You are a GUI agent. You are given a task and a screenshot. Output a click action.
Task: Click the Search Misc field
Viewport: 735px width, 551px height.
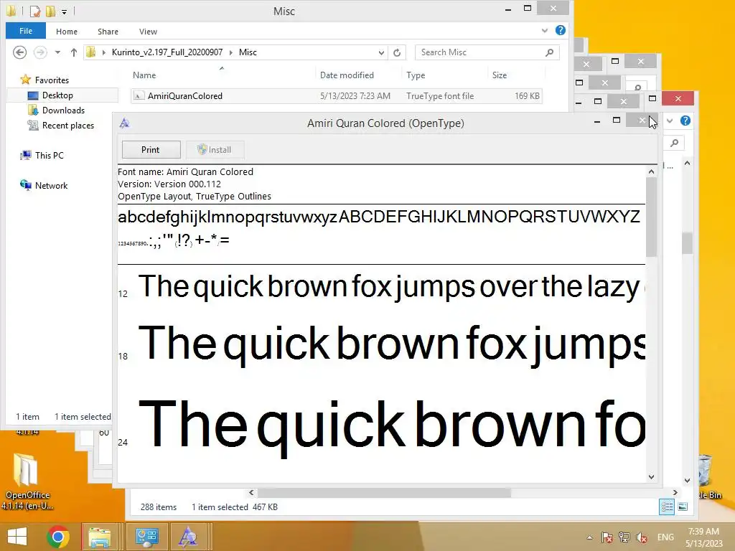click(487, 52)
